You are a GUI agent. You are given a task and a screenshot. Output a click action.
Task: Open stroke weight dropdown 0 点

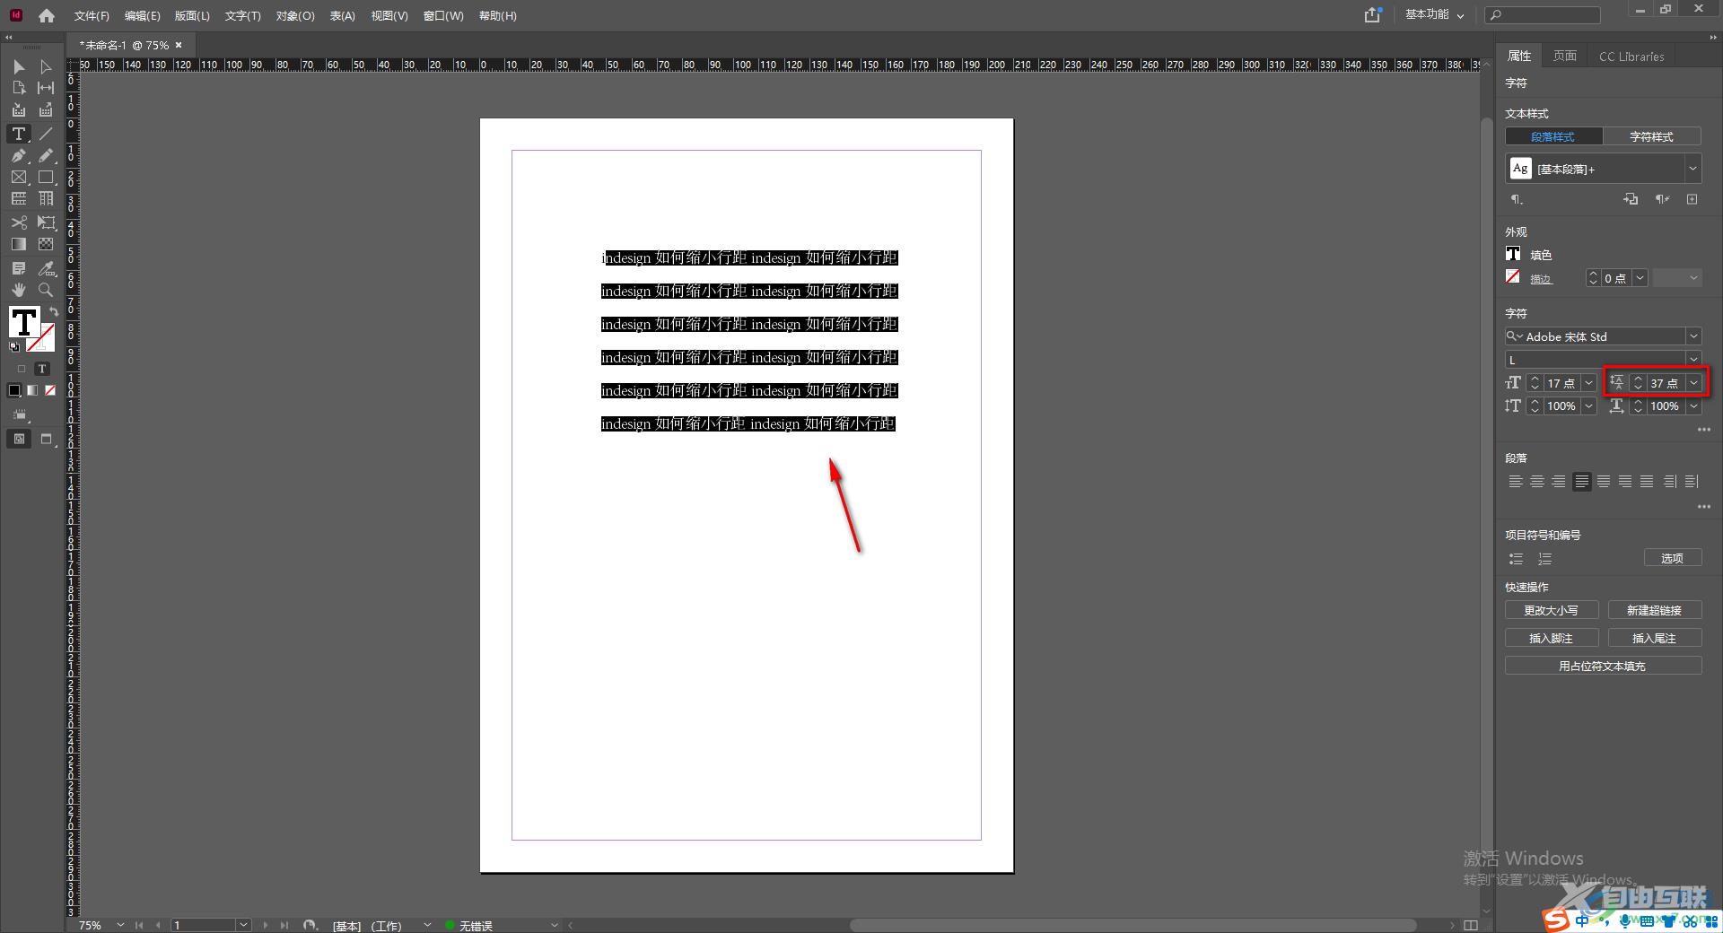(1640, 278)
